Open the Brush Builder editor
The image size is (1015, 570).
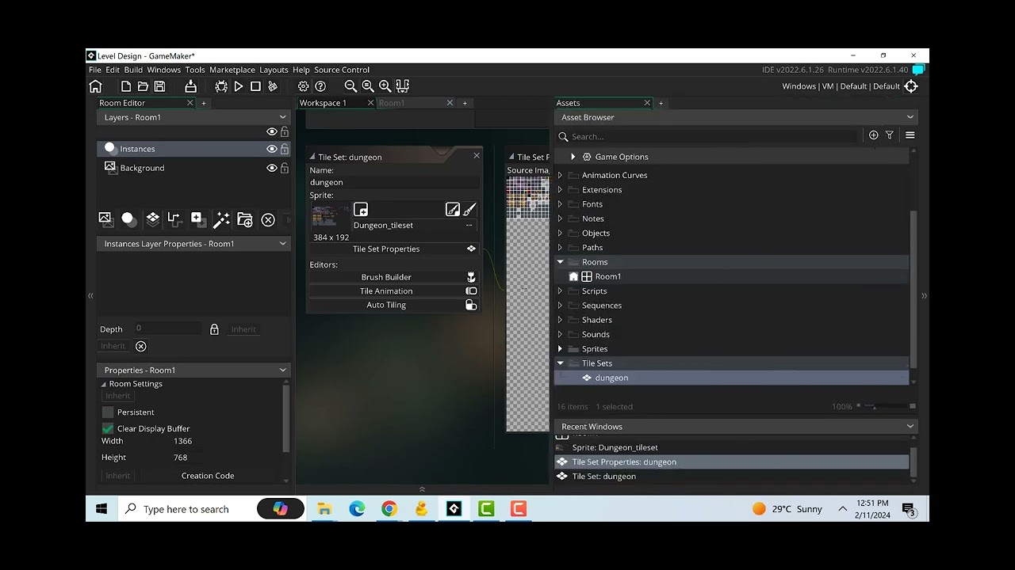(x=394, y=277)
